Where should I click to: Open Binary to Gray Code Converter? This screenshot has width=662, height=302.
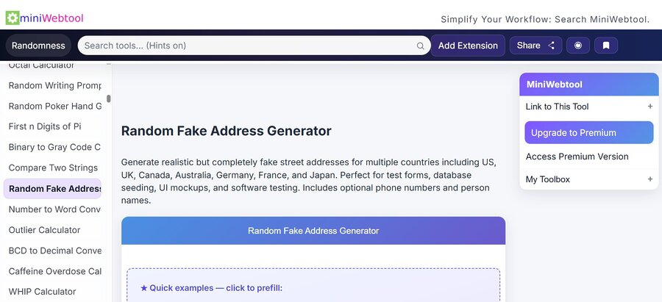(x=55, y=147)
